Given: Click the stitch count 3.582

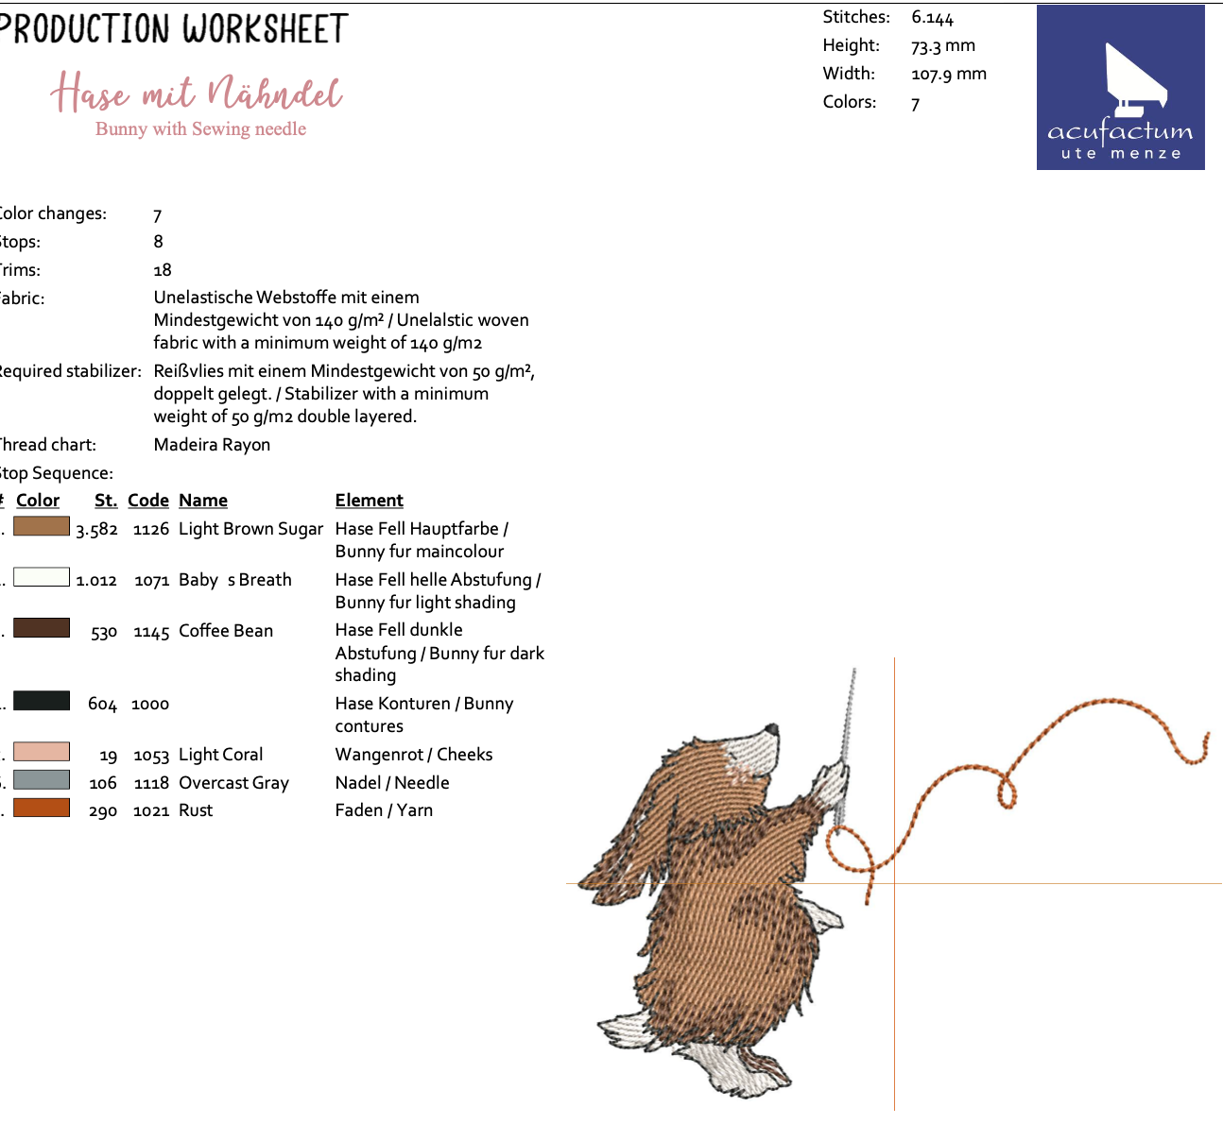Looking at the screenshot, I should [96, 530].
